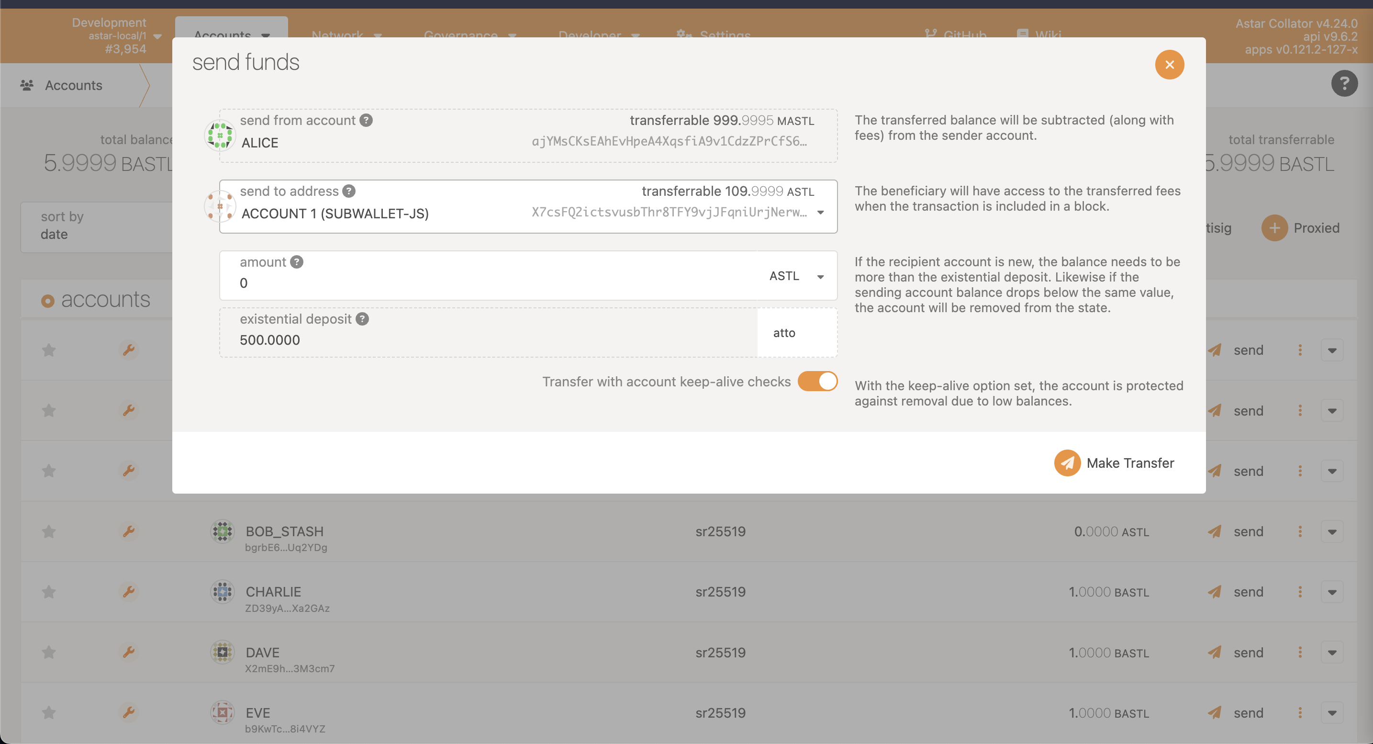Open the three-dot menu for BOB_STASH
1373x744 pixels.
pos(1300,531)
